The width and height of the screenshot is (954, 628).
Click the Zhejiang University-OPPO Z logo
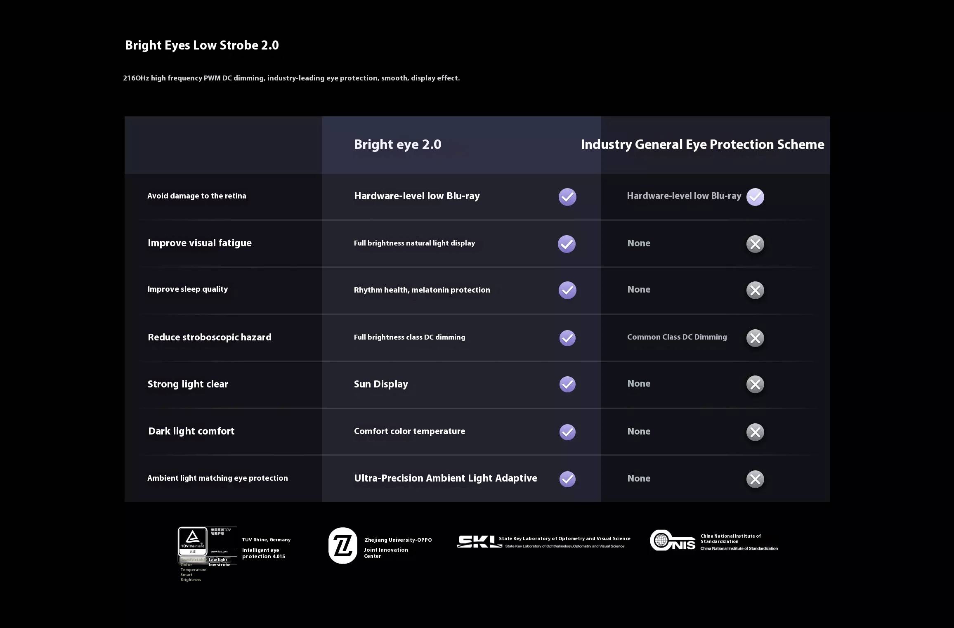coord(342,545)
